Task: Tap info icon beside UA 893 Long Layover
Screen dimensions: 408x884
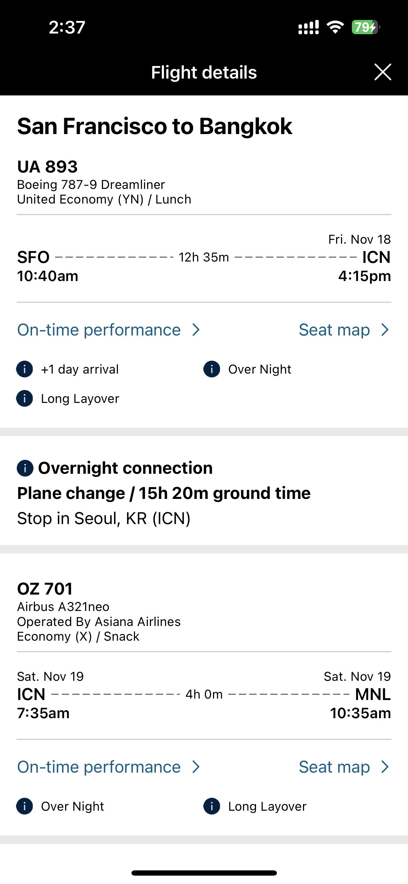Action: [24, 398]
